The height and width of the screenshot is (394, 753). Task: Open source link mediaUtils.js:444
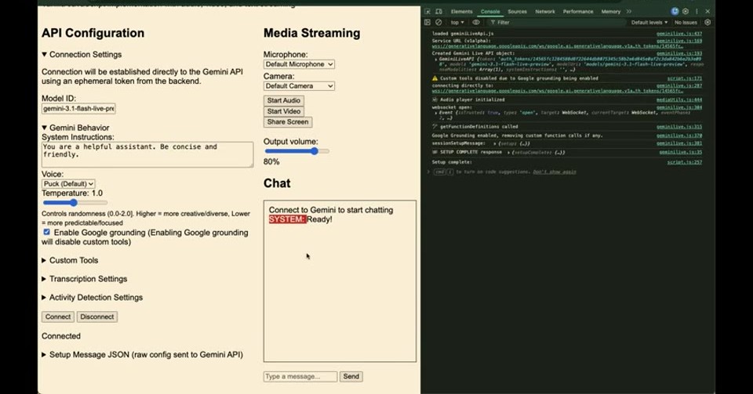coord(679,99)
